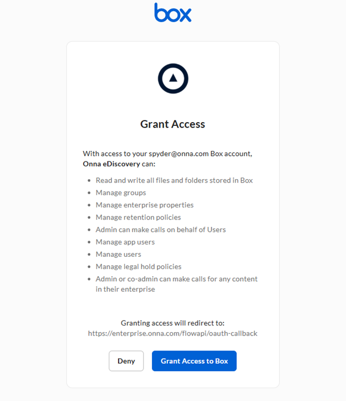Click the Manage enterprise properties permission
346x401 pixels.
pos(144,205)
